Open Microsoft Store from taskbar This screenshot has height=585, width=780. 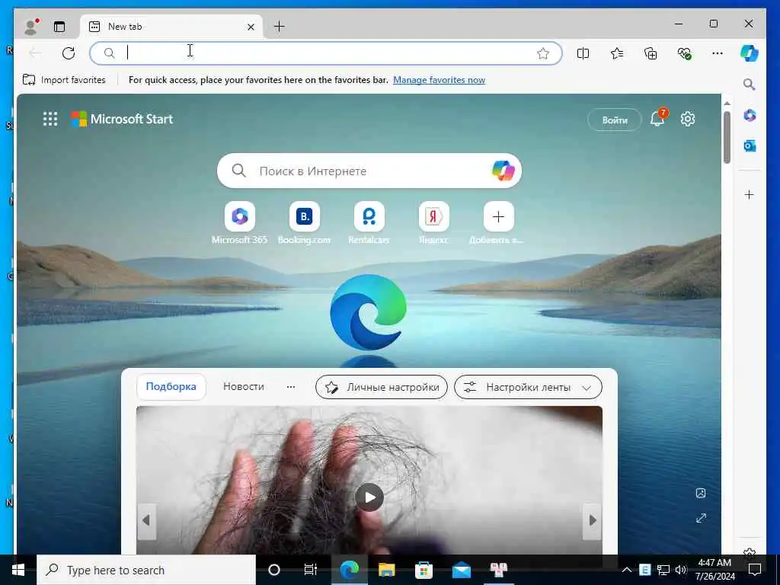pos(424,570)
